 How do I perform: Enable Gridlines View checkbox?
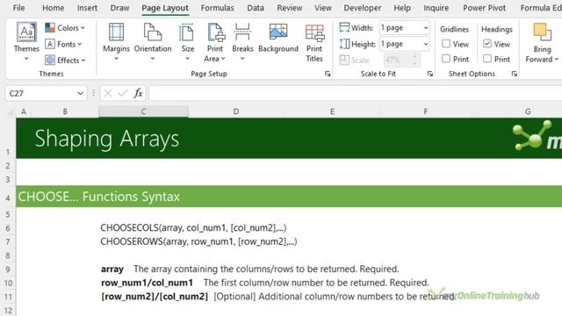[446, 44]
